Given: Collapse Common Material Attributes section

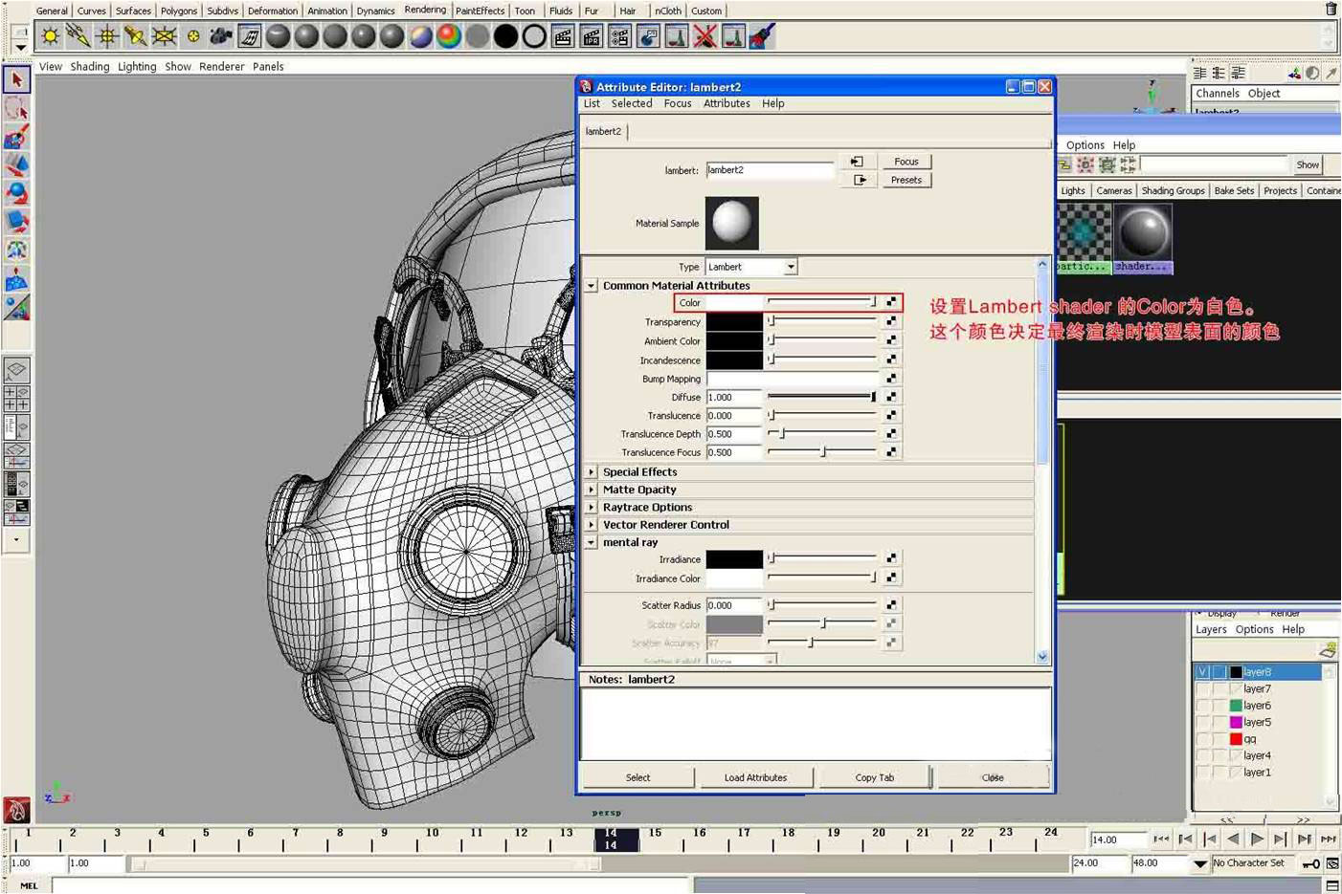Looking at the screenshot, I should pyautogui.click(x=592, y=285).
